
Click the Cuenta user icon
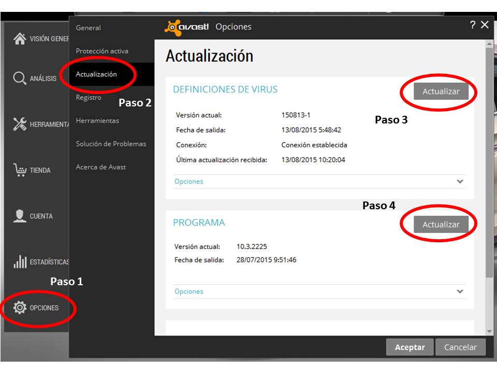tap(20, 216)
